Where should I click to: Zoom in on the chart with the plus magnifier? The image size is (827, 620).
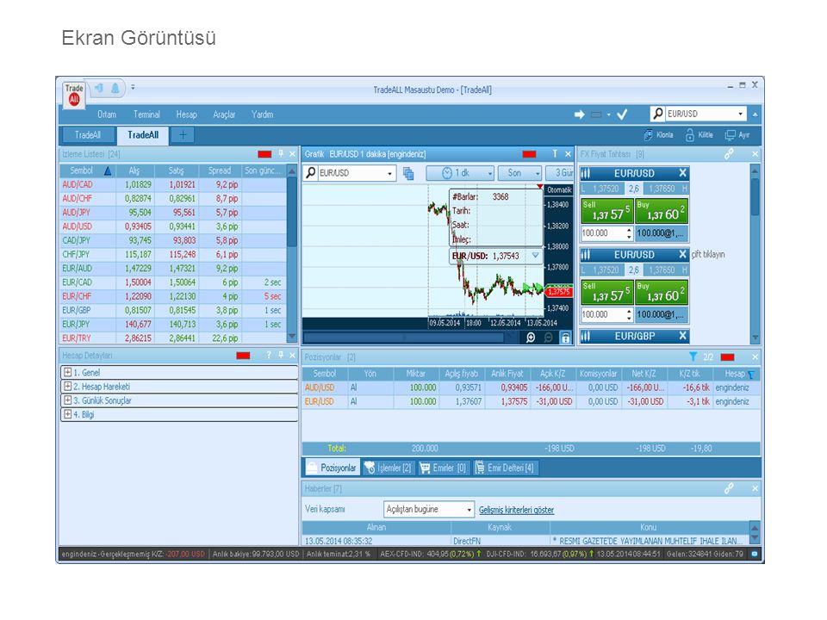tap(531, 338)
